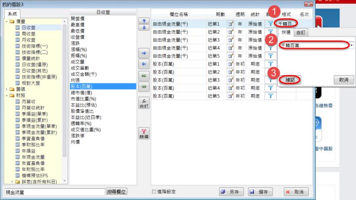This screenshot has height=200, width=356.
Task: Select 開盤價 in the field list
Action: pos(77,18)
